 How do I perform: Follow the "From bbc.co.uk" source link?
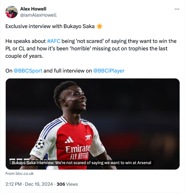20,174
